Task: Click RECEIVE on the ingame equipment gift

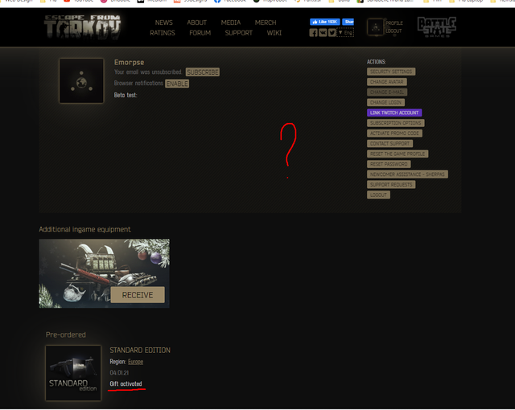Action: tap(138, 295)
